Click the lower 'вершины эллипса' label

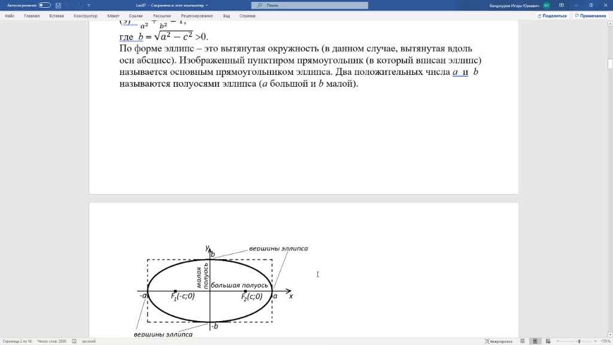[163, 335]
